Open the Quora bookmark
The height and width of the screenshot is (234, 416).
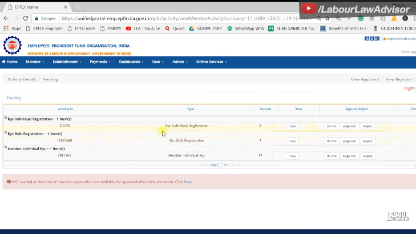[x=175, y=28]
